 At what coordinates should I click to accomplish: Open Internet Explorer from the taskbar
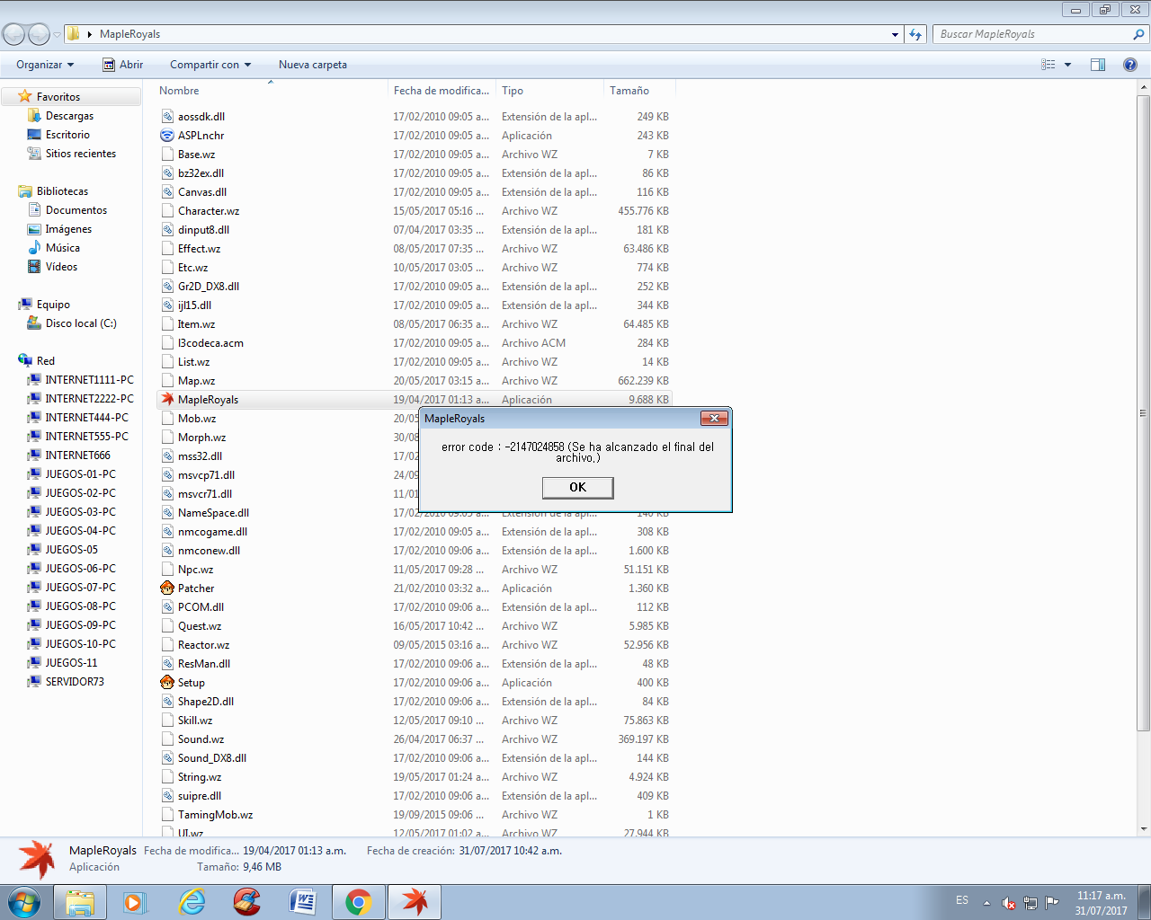pyautogui.click(x=192, y=902)
